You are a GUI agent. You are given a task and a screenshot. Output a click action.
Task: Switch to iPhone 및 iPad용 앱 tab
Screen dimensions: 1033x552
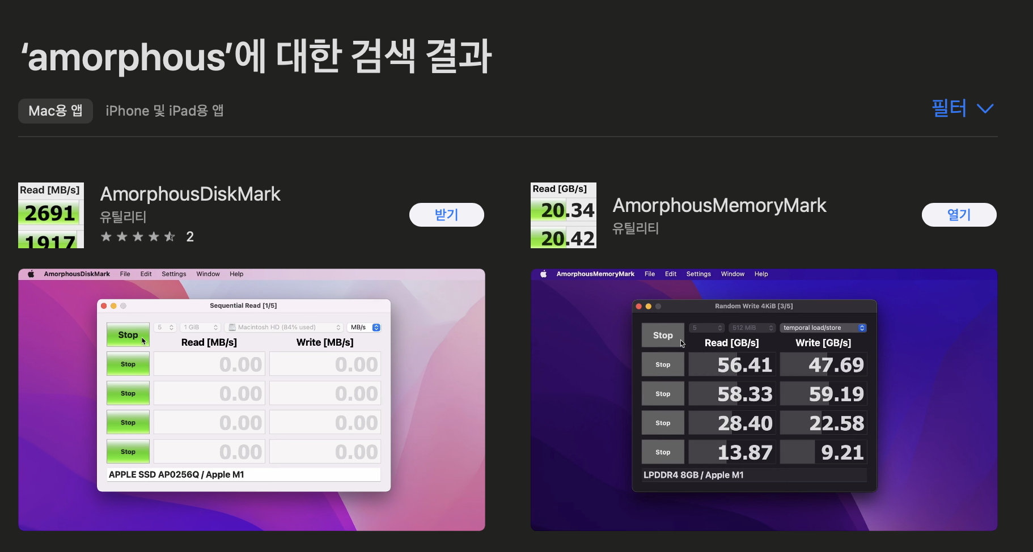pos(164,111)
